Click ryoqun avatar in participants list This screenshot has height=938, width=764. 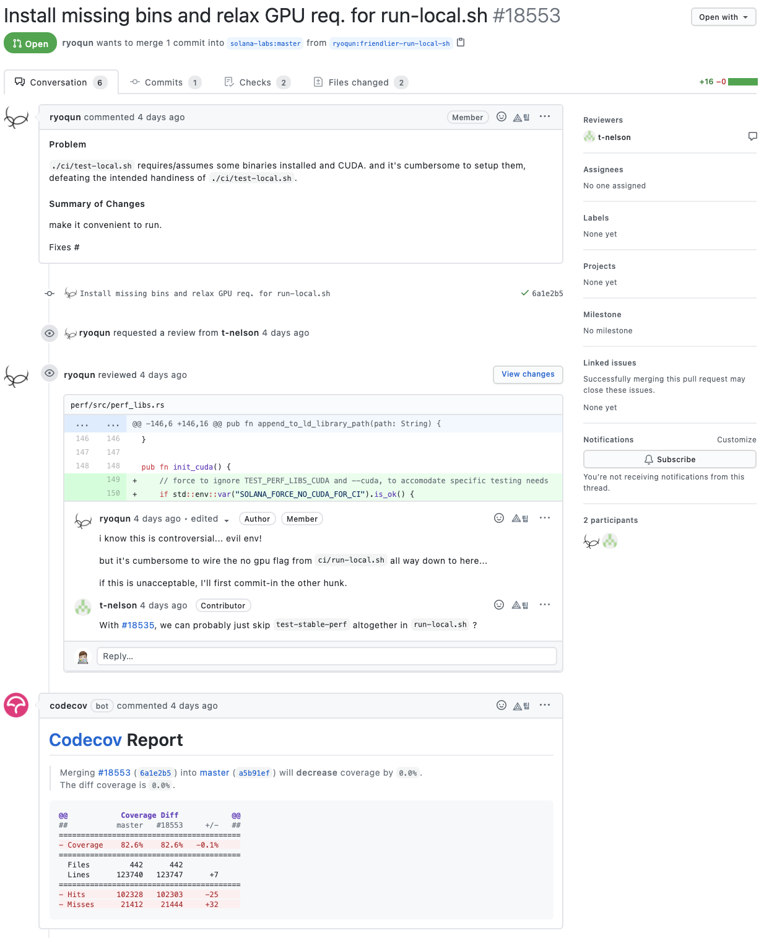(591, 541)
